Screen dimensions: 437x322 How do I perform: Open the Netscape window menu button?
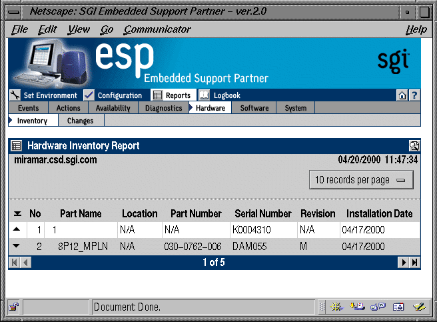point(13,12)
